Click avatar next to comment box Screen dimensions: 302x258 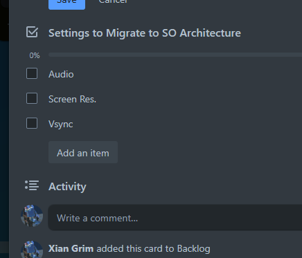click(32, 216)
